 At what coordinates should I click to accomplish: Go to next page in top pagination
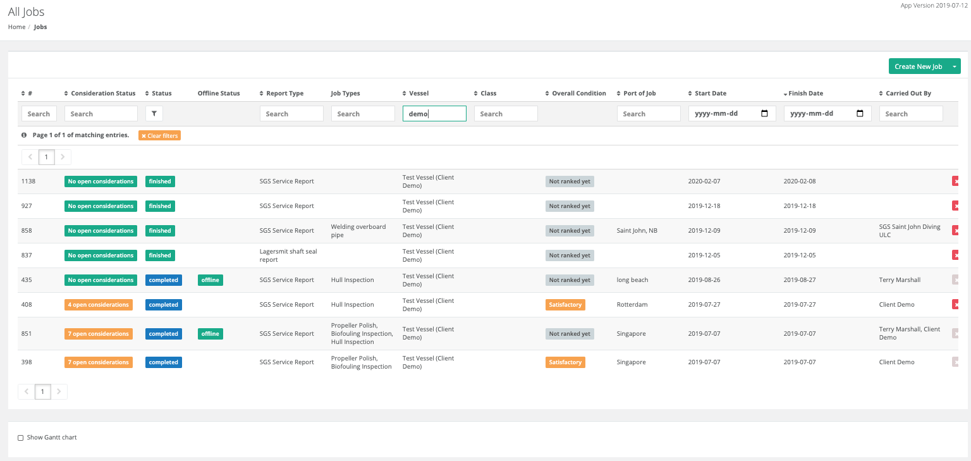(62, 157)
